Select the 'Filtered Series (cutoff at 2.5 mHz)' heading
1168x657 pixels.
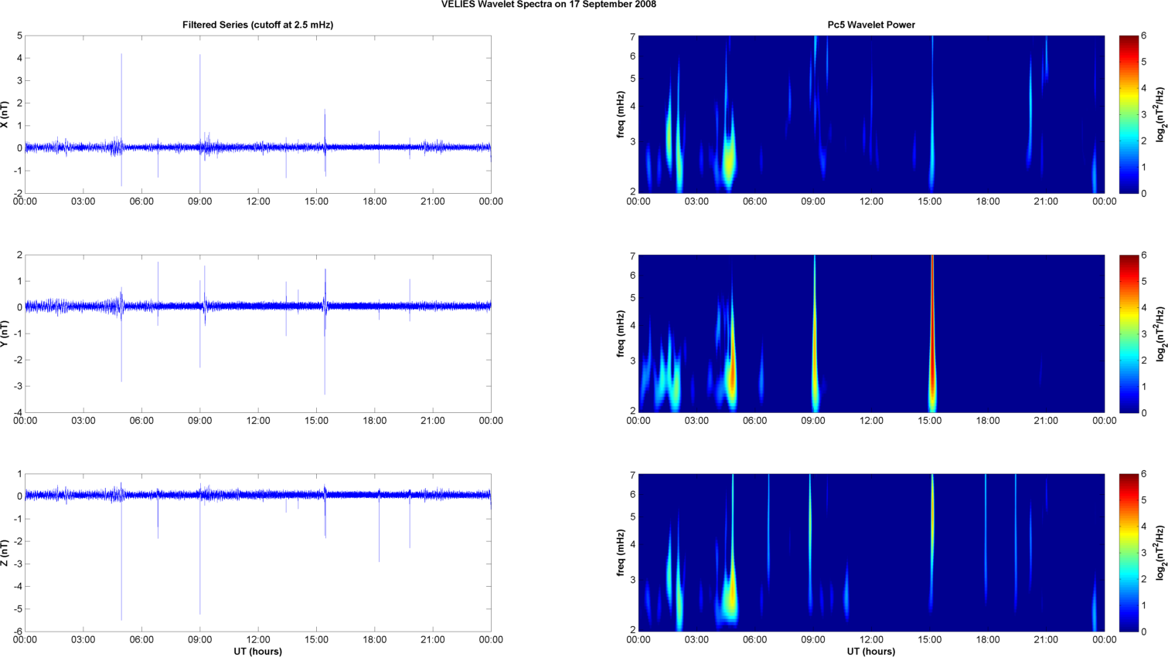click(257, 25)
